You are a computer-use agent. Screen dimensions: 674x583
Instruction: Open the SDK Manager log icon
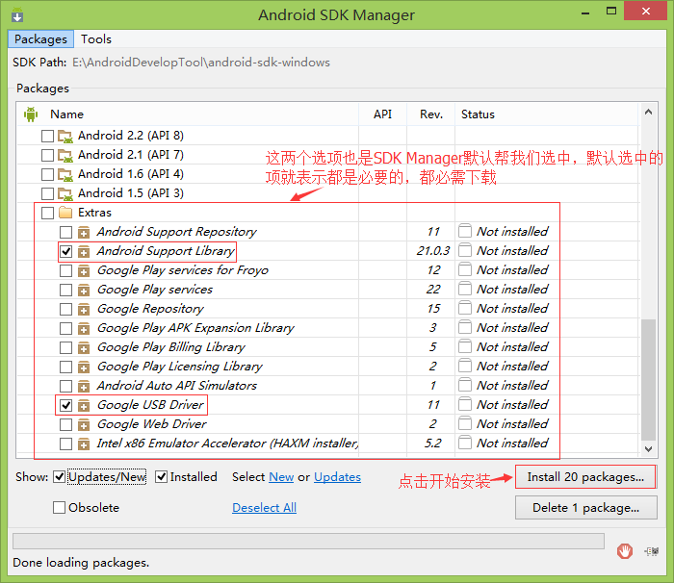[652, 551]
